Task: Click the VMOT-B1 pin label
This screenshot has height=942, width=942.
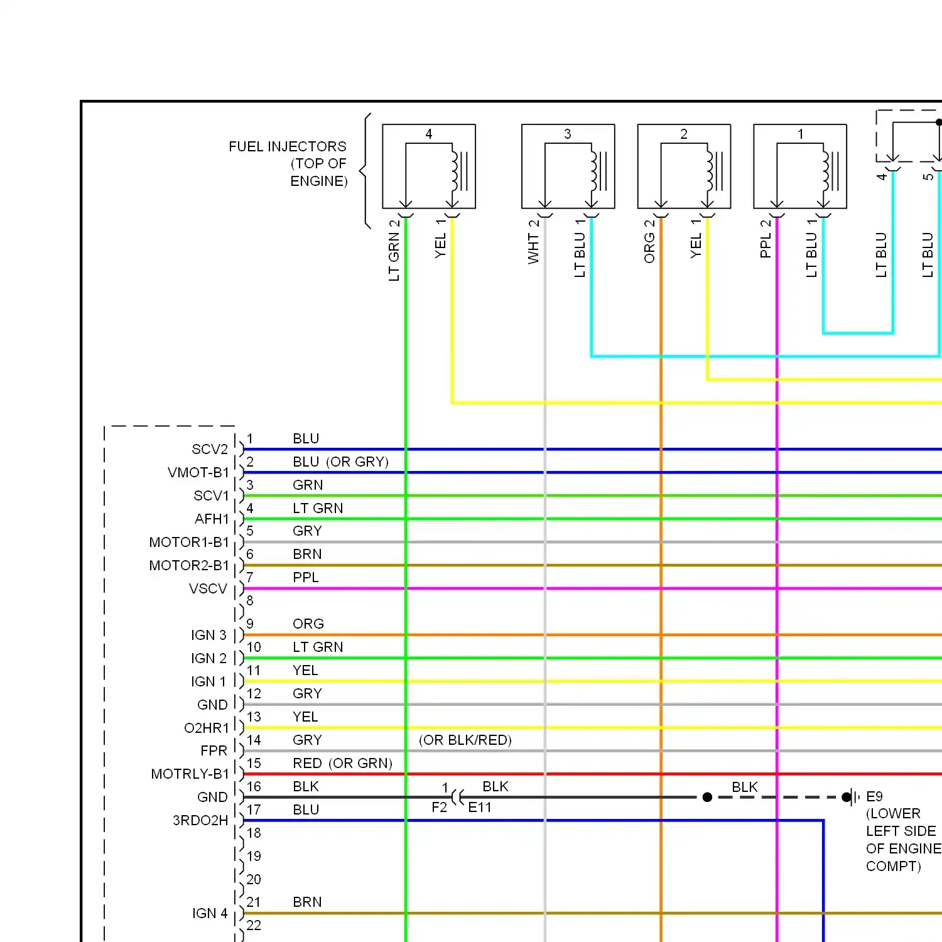Action: (198, 473)
